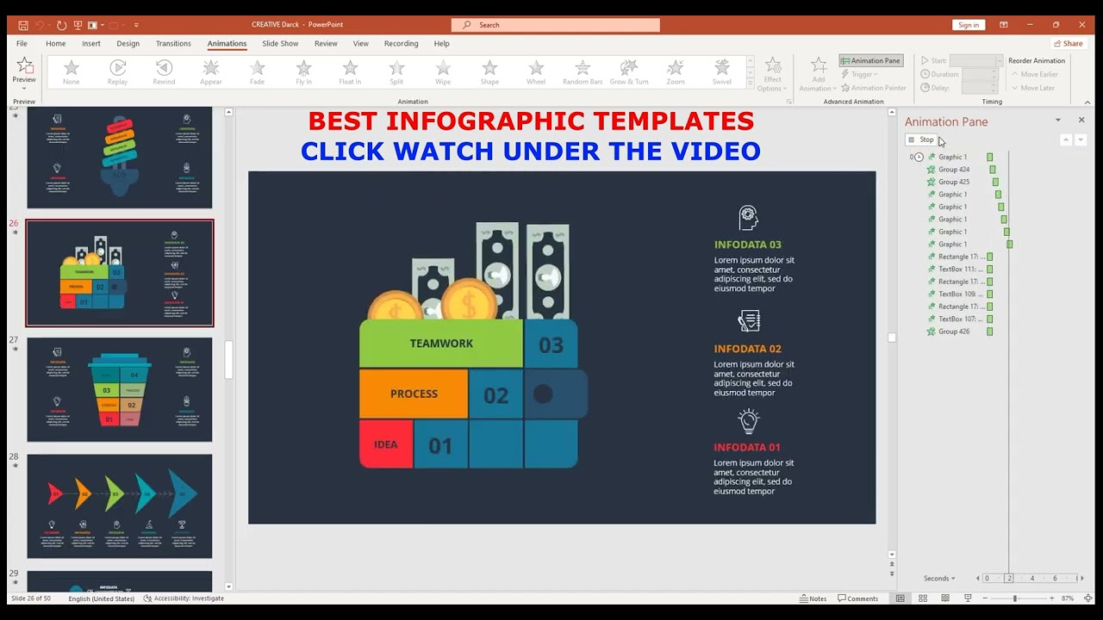The width and height of the screenshot is (1103, 620).
Task: Click the Sign in button
Action: [x=969, y=25]
